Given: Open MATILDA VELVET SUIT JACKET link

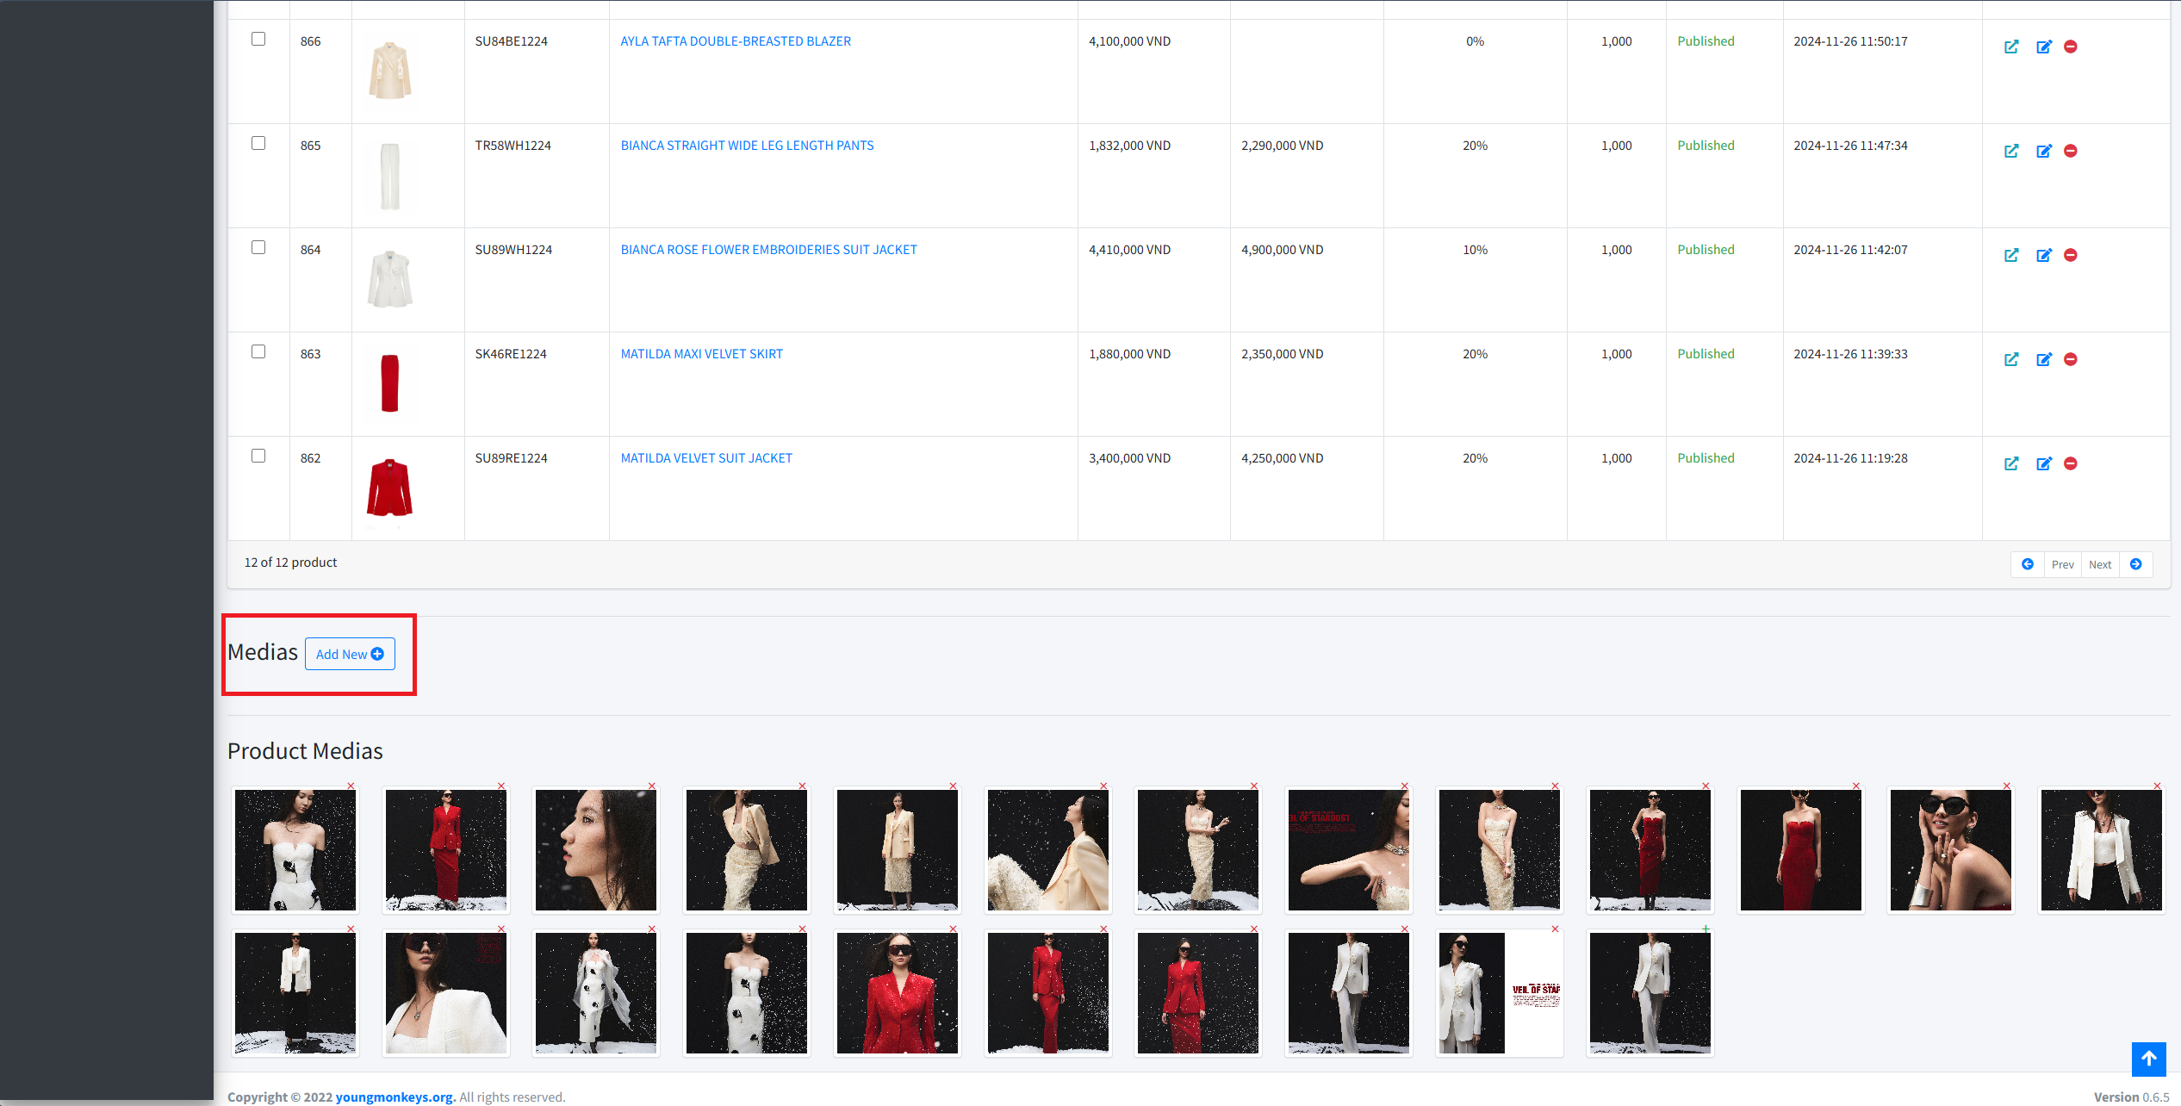Looking at the screenshot, I should point(706,458).
